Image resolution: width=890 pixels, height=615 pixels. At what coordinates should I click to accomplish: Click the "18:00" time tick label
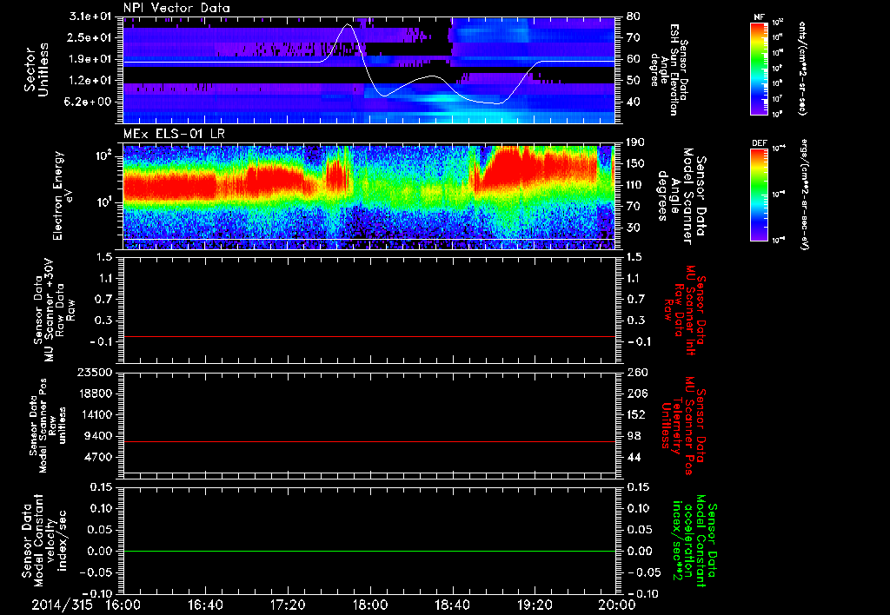coord(370,605)
